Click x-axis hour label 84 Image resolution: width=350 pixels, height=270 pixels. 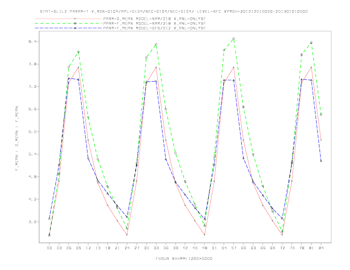[321, 248]
